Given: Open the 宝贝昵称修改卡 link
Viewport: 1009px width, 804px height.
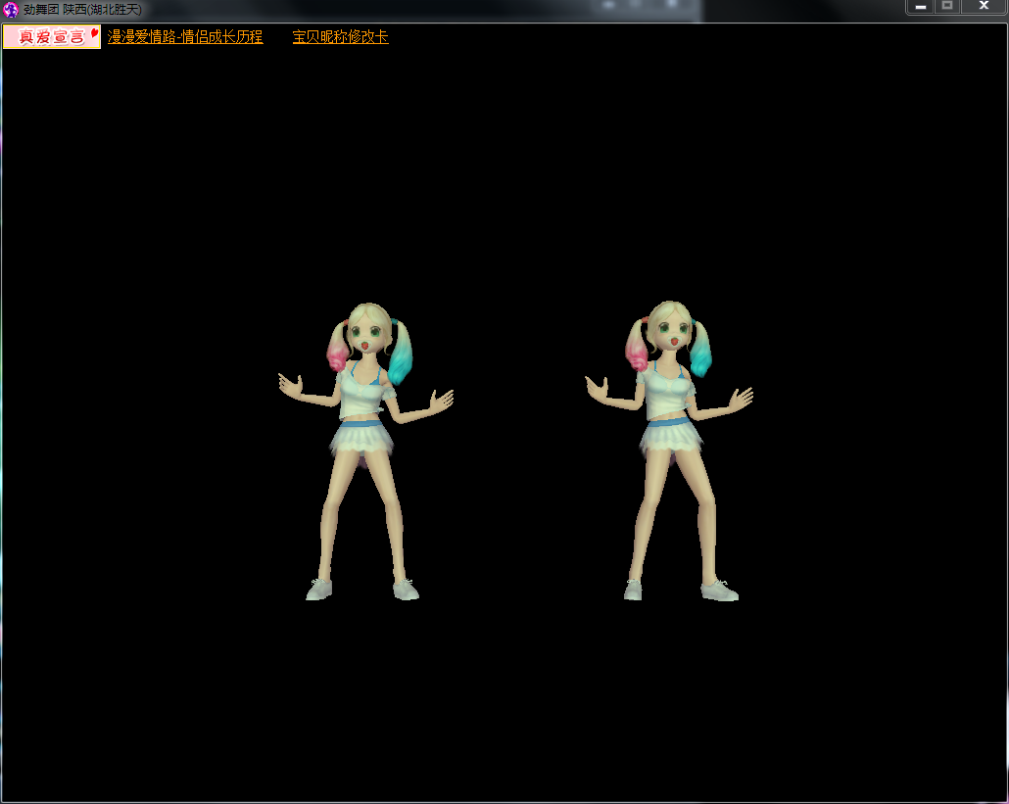Looking at the screenshot, I should click(x=340, y=36).
